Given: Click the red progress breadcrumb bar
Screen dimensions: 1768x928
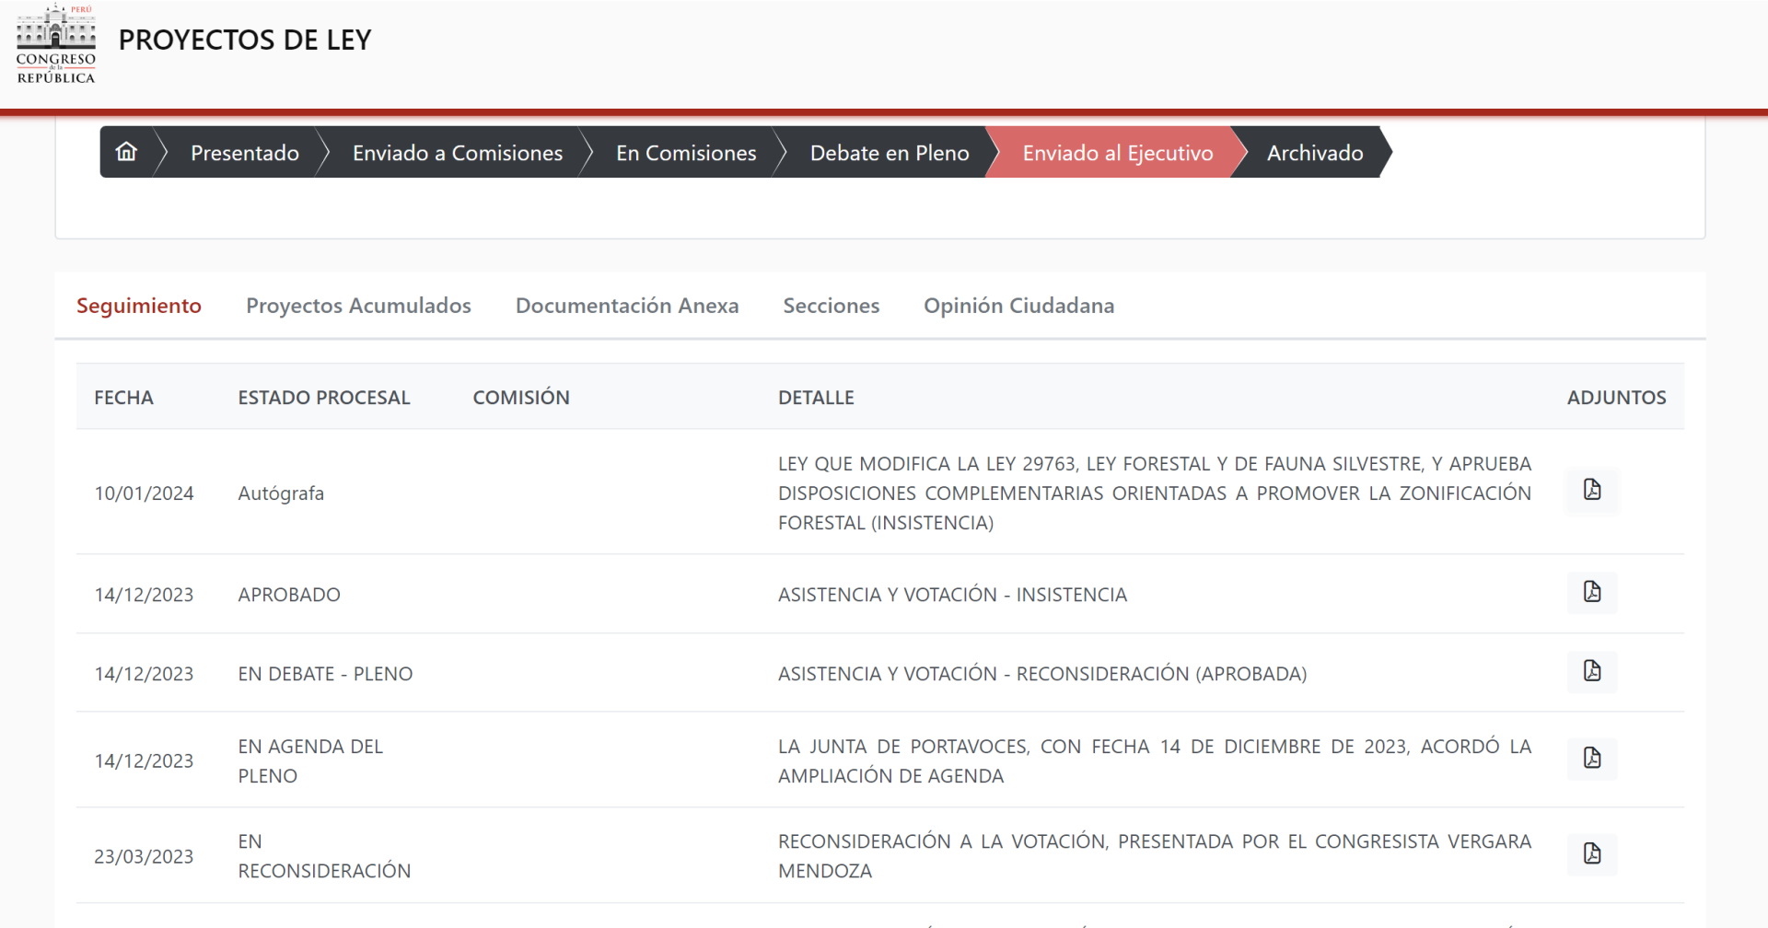Looking at the screenshot, I should 884,110.
